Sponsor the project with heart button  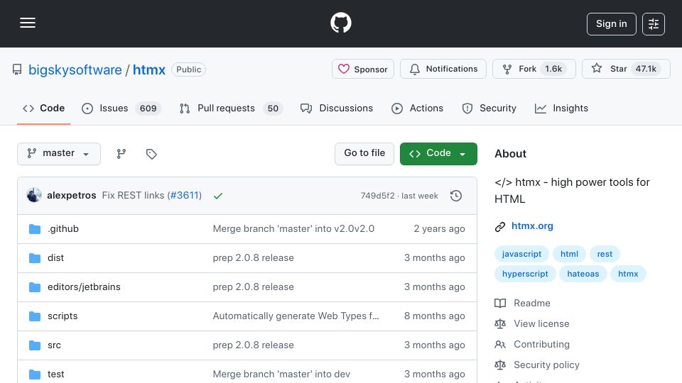click(363, 69)
